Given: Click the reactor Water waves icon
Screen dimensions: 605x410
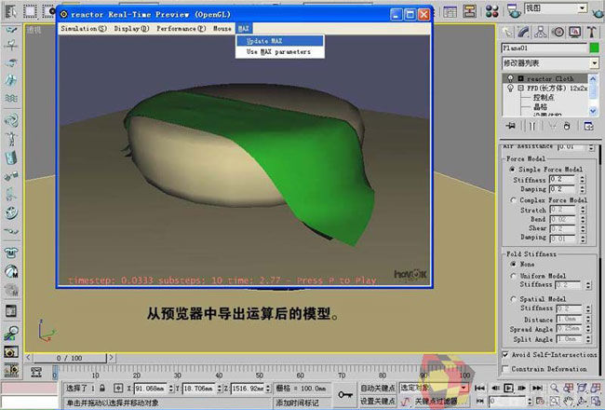Looking at the screenshot, I should [x=11, y=98].
